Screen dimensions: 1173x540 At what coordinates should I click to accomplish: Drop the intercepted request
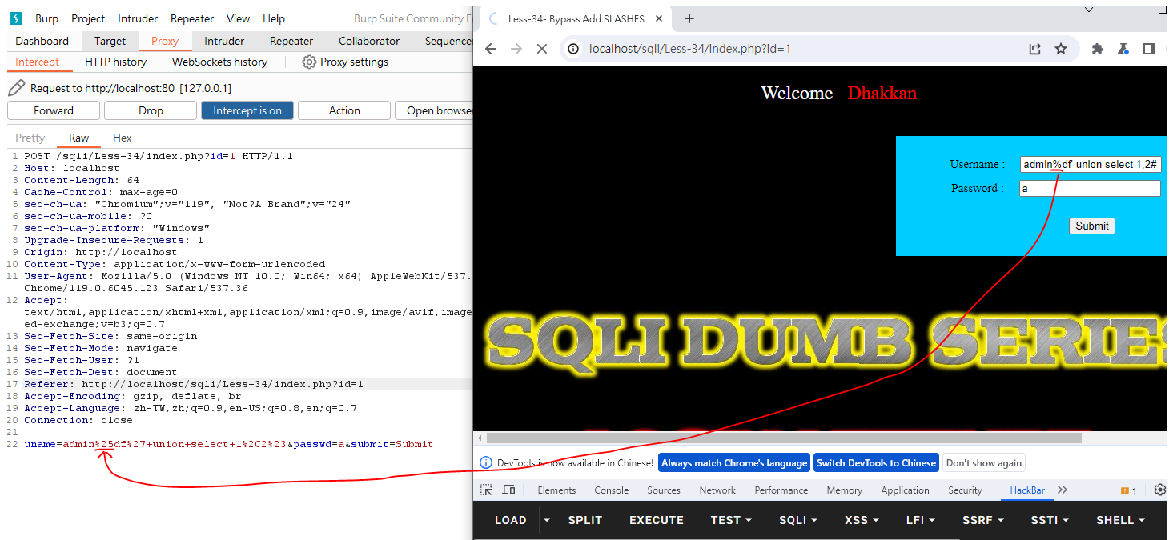(x=151, y=110)
